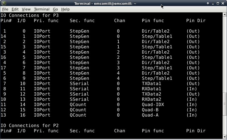
Task: Click the RXData2 pin function text
Action: click(151, 99)
